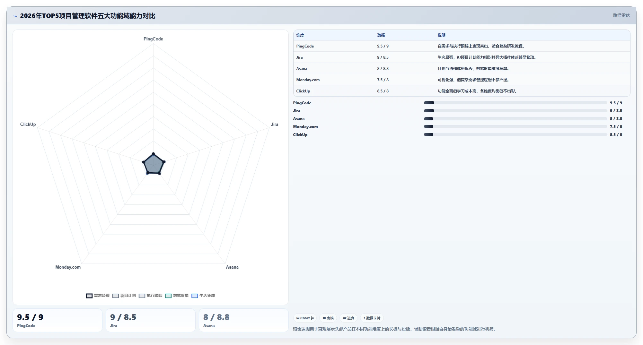Toggle the 项目计划 legend dataset

[x=124, y=296]
